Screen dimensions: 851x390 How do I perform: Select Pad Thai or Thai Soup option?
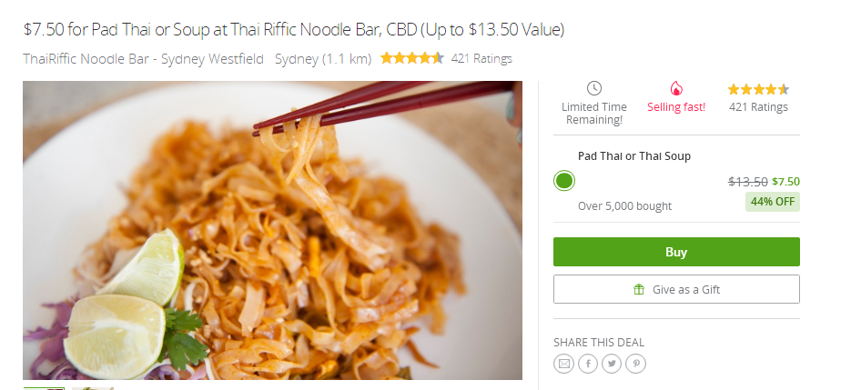(x=564, y=181)
